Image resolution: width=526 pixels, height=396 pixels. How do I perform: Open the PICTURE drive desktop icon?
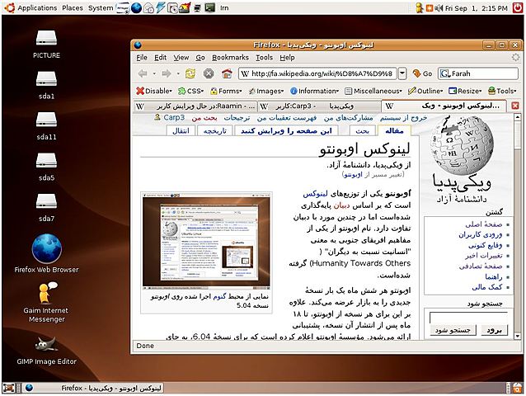click(46, 44)
